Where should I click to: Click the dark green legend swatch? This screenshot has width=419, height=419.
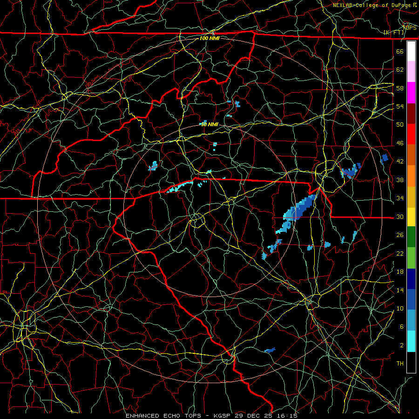411,237
